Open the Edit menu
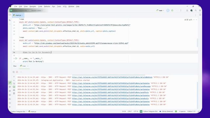 (x=20, y=7)
